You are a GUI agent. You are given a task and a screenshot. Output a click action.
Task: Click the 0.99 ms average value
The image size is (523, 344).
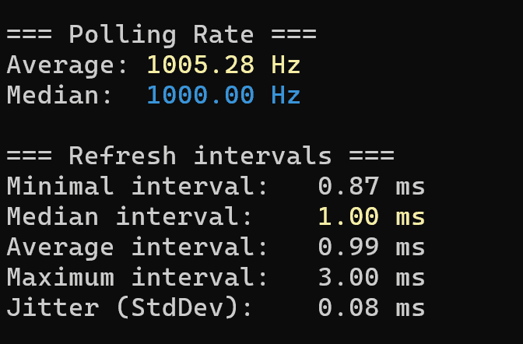pos(371,247)
